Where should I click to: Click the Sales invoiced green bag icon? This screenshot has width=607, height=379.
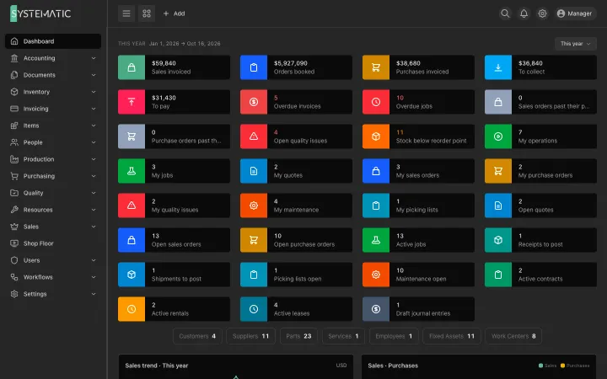pyautogui.click(x=132, y=67)
